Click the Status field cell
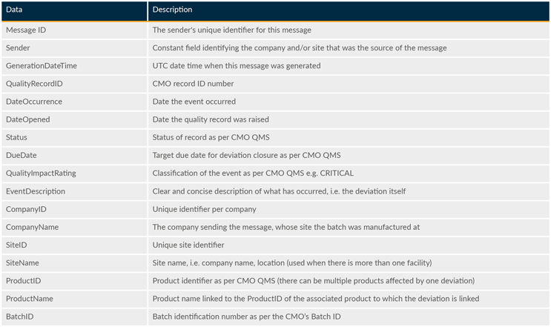 [x=16, y=137]
